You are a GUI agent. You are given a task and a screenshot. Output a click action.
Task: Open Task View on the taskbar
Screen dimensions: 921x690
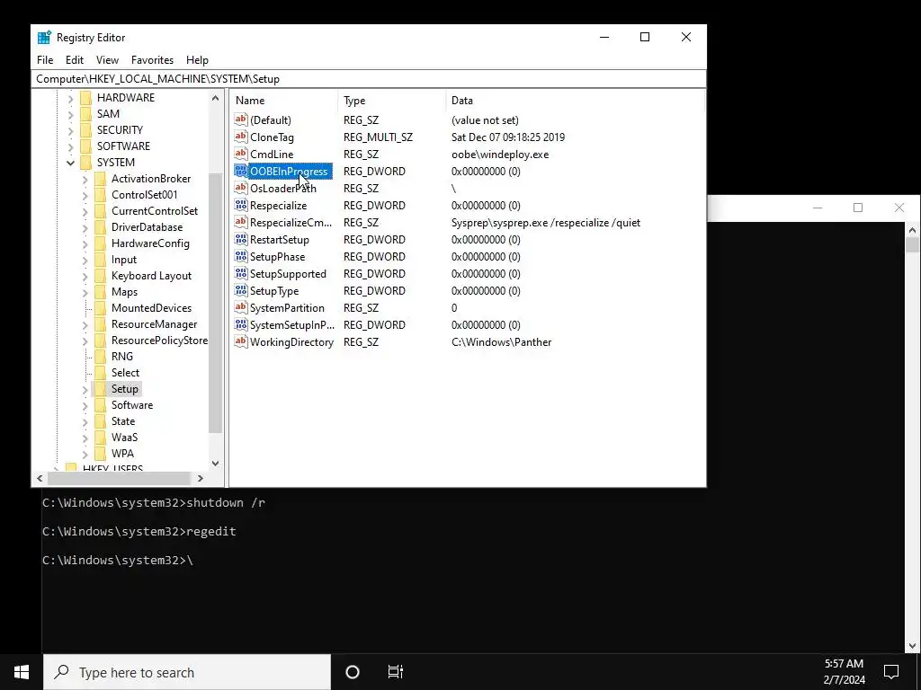click(x=396, y=672)
